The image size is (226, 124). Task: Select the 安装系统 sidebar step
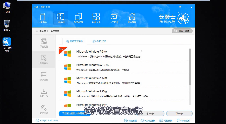pos(44,110)
